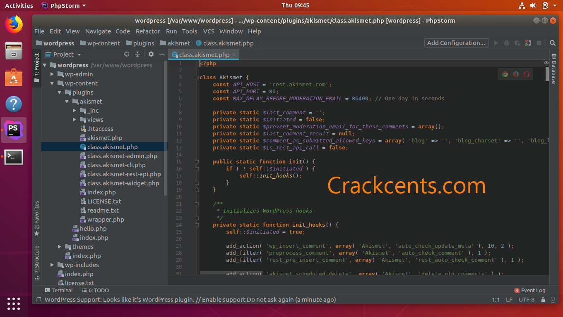Image resolution: width=563 pixels, height=317 pixels.
Task: Open the Database tool window
Action: (x=553, y=69)
